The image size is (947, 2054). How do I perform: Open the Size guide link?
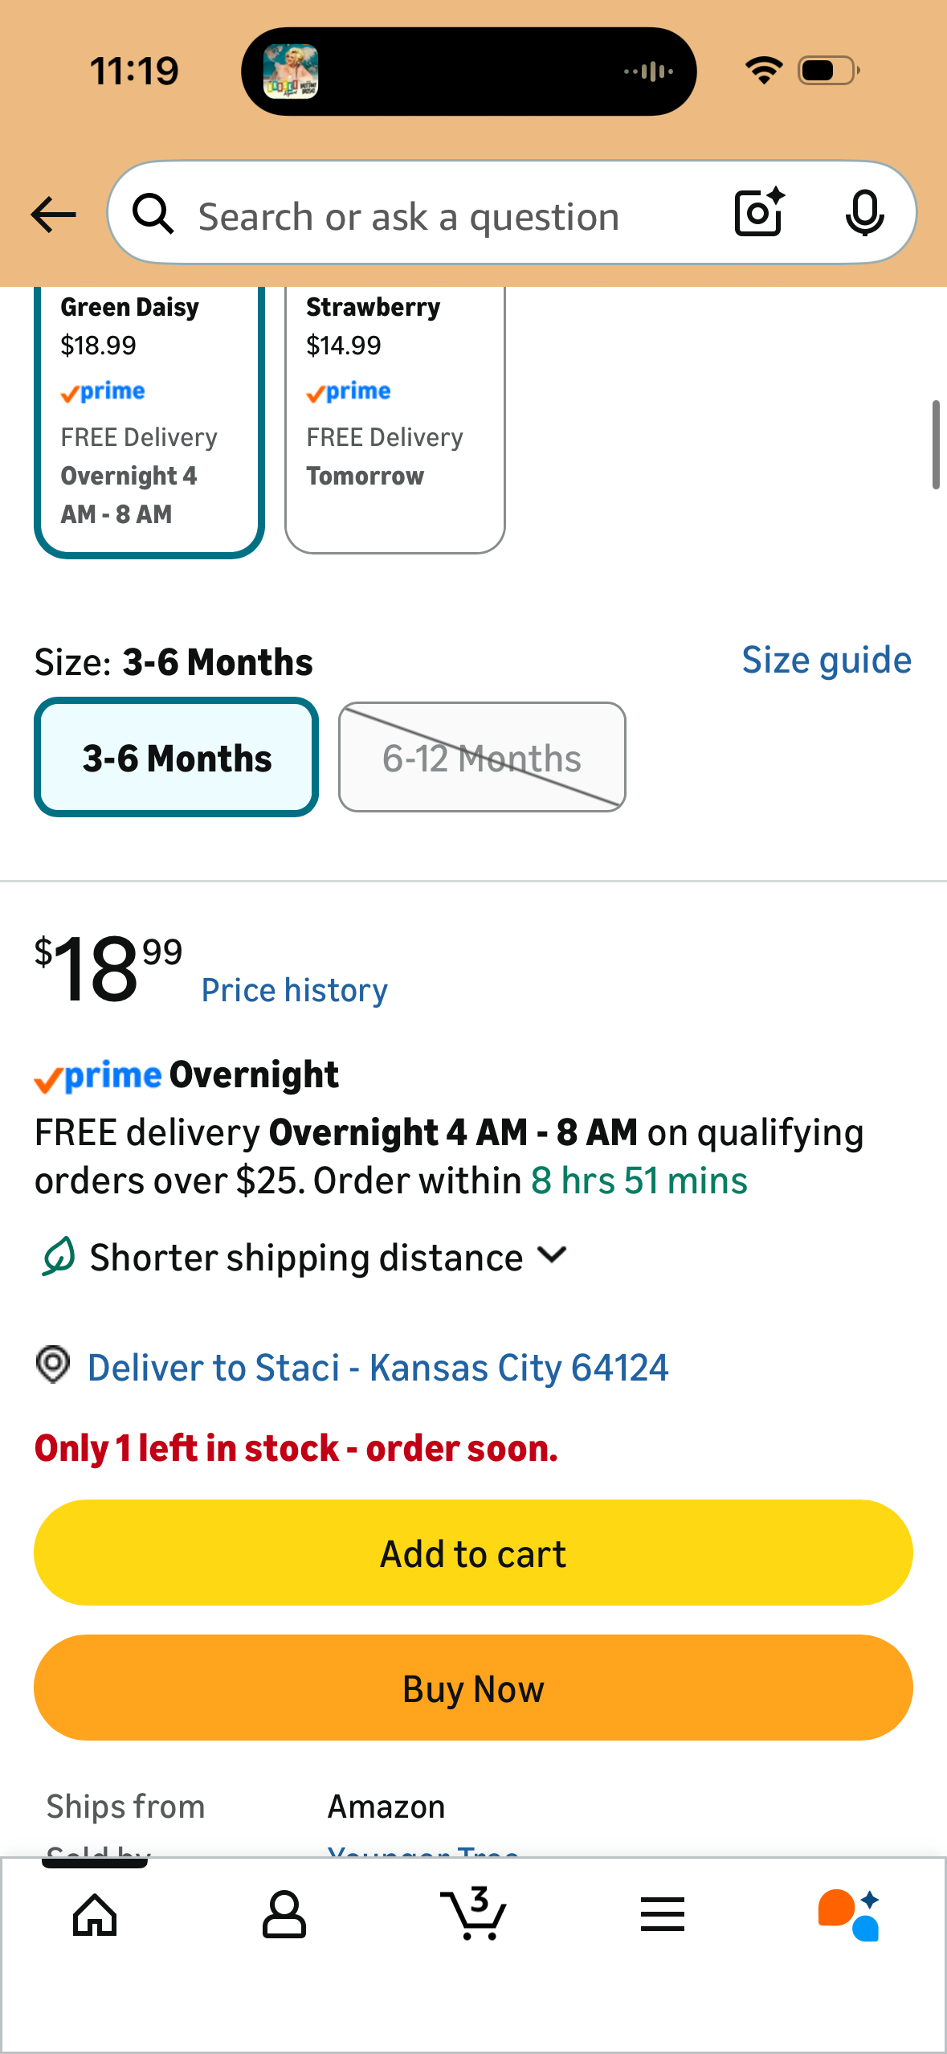[826, 661]
